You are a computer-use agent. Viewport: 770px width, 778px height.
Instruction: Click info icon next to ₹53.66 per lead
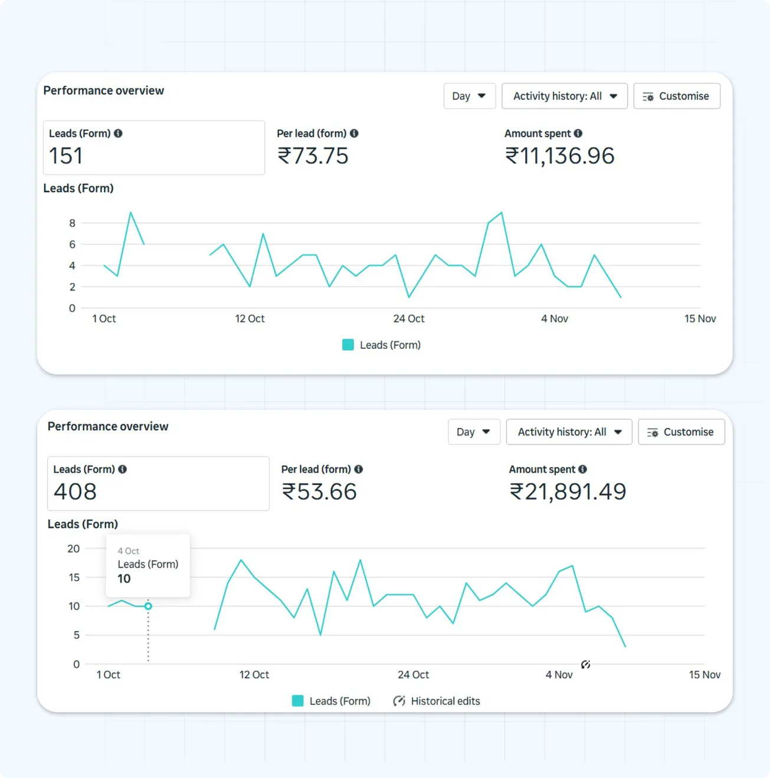359,470
